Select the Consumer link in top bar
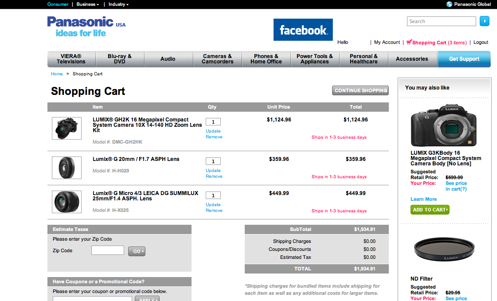The height and width of the screenshot is (301, 497). pos(58,4)
